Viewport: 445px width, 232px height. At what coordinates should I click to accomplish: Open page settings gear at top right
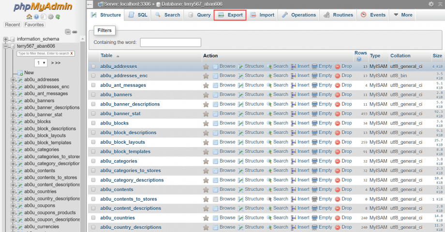[x=431, y=4]
